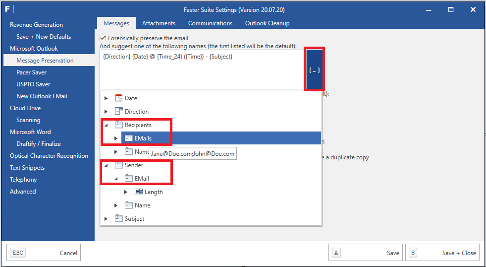486x267 pixels.
Task: Select the Date tree item label
Action: [131, 98]
